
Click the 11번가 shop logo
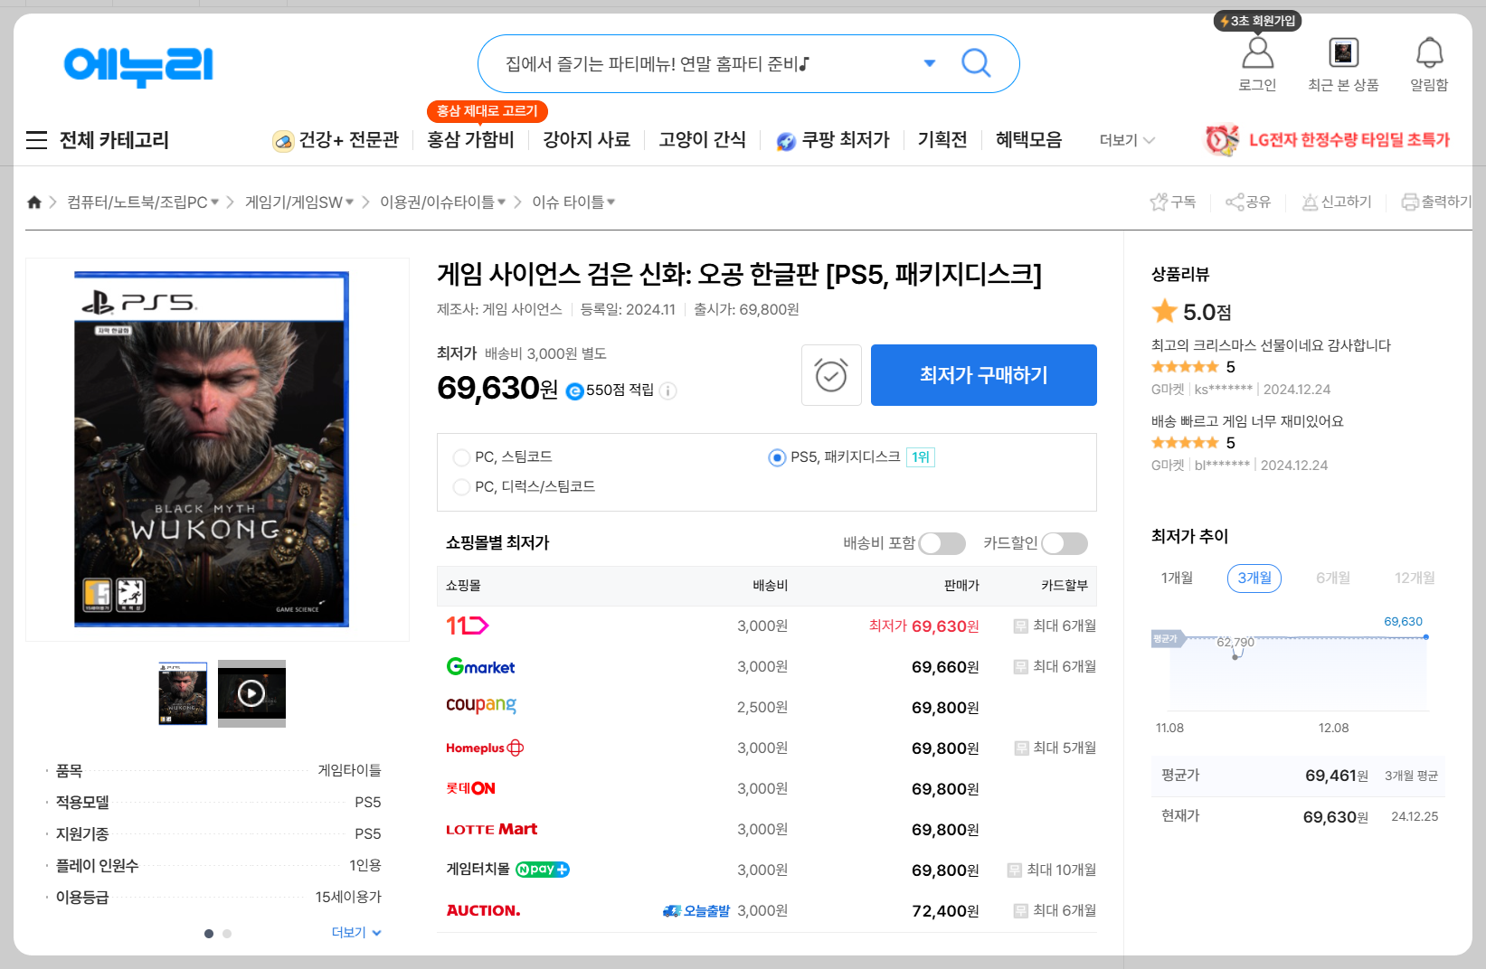(467, 626)
